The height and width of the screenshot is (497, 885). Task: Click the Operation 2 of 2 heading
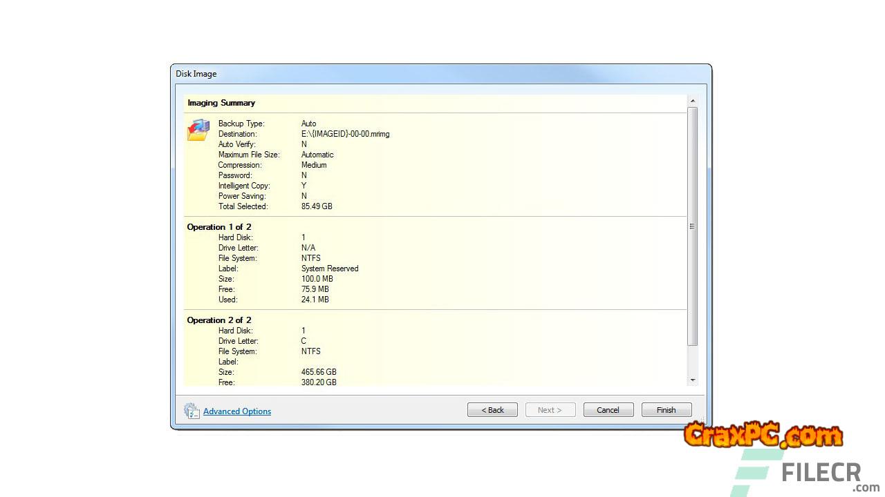click(x=219, y=320)
